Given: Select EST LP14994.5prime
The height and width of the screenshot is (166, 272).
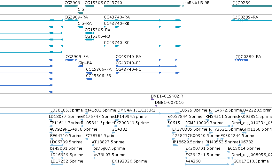Looking at the screenshot, I should click(131, 117).
